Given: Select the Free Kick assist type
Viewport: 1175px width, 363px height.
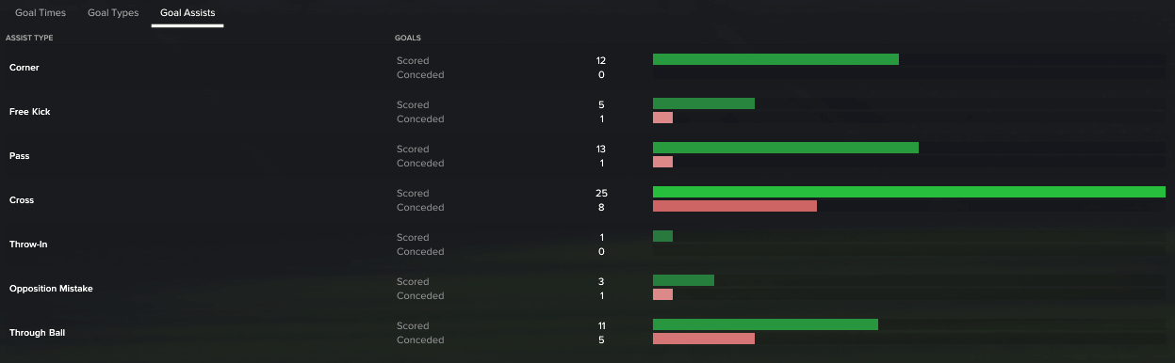Looking at the screenshot, I should click(x=30, y=112).
